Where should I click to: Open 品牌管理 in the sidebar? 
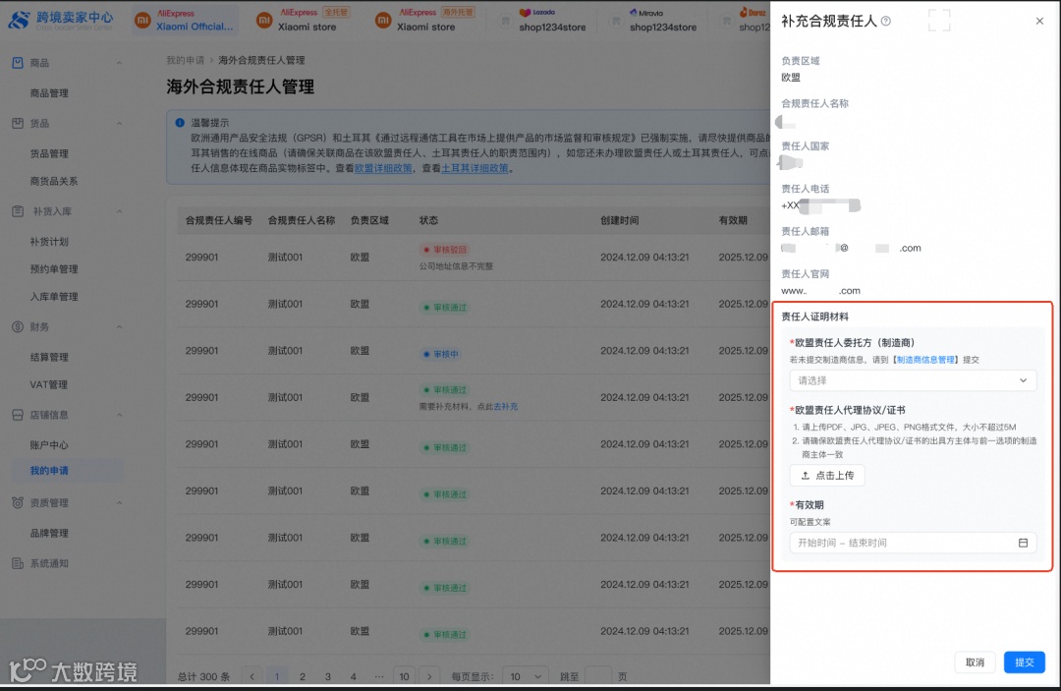point(49,533)
